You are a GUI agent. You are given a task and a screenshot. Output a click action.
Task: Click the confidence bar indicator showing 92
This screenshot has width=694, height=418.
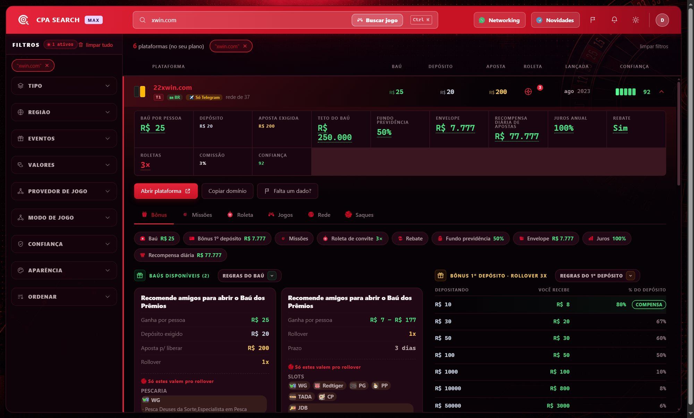point(626,92)
